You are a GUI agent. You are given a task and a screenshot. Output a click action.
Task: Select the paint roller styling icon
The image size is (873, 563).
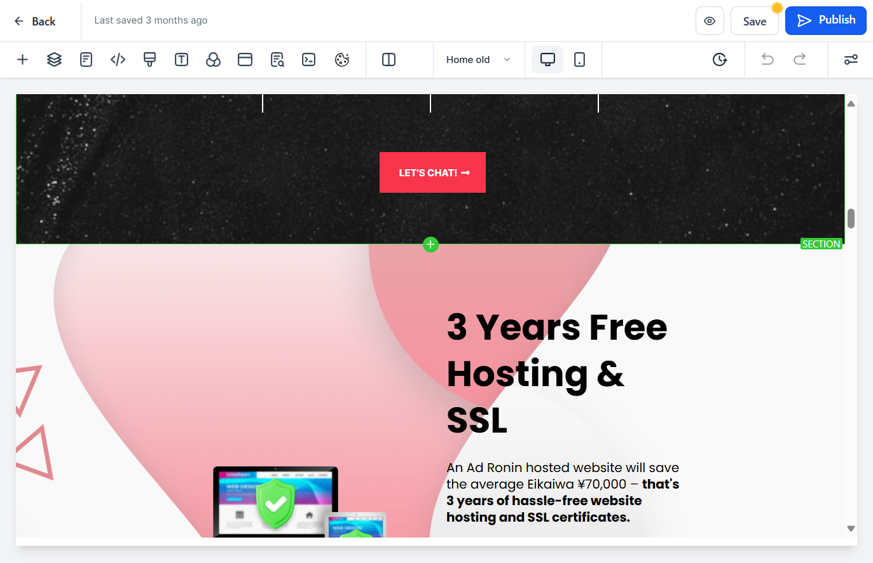(x=149, y=60)
